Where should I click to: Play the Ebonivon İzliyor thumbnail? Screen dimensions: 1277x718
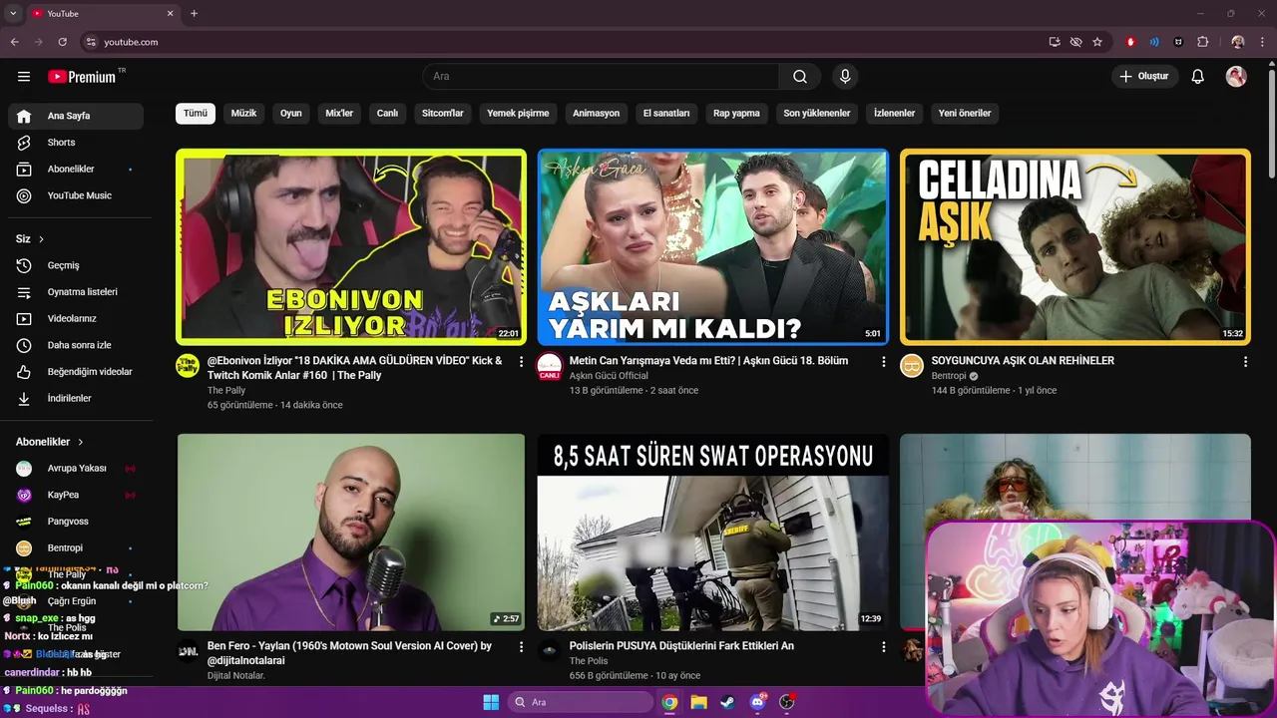351,246
